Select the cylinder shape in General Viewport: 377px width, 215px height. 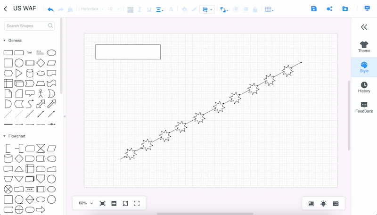(x=30, y=73)
